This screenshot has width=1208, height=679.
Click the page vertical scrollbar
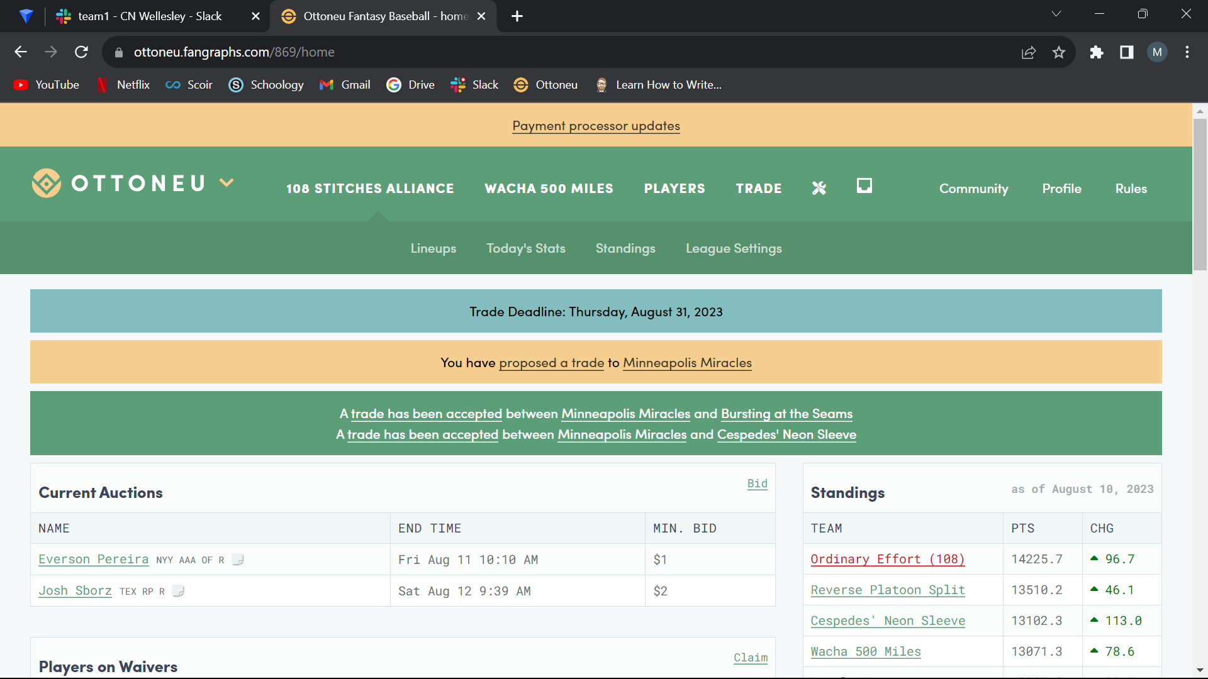1200,195
